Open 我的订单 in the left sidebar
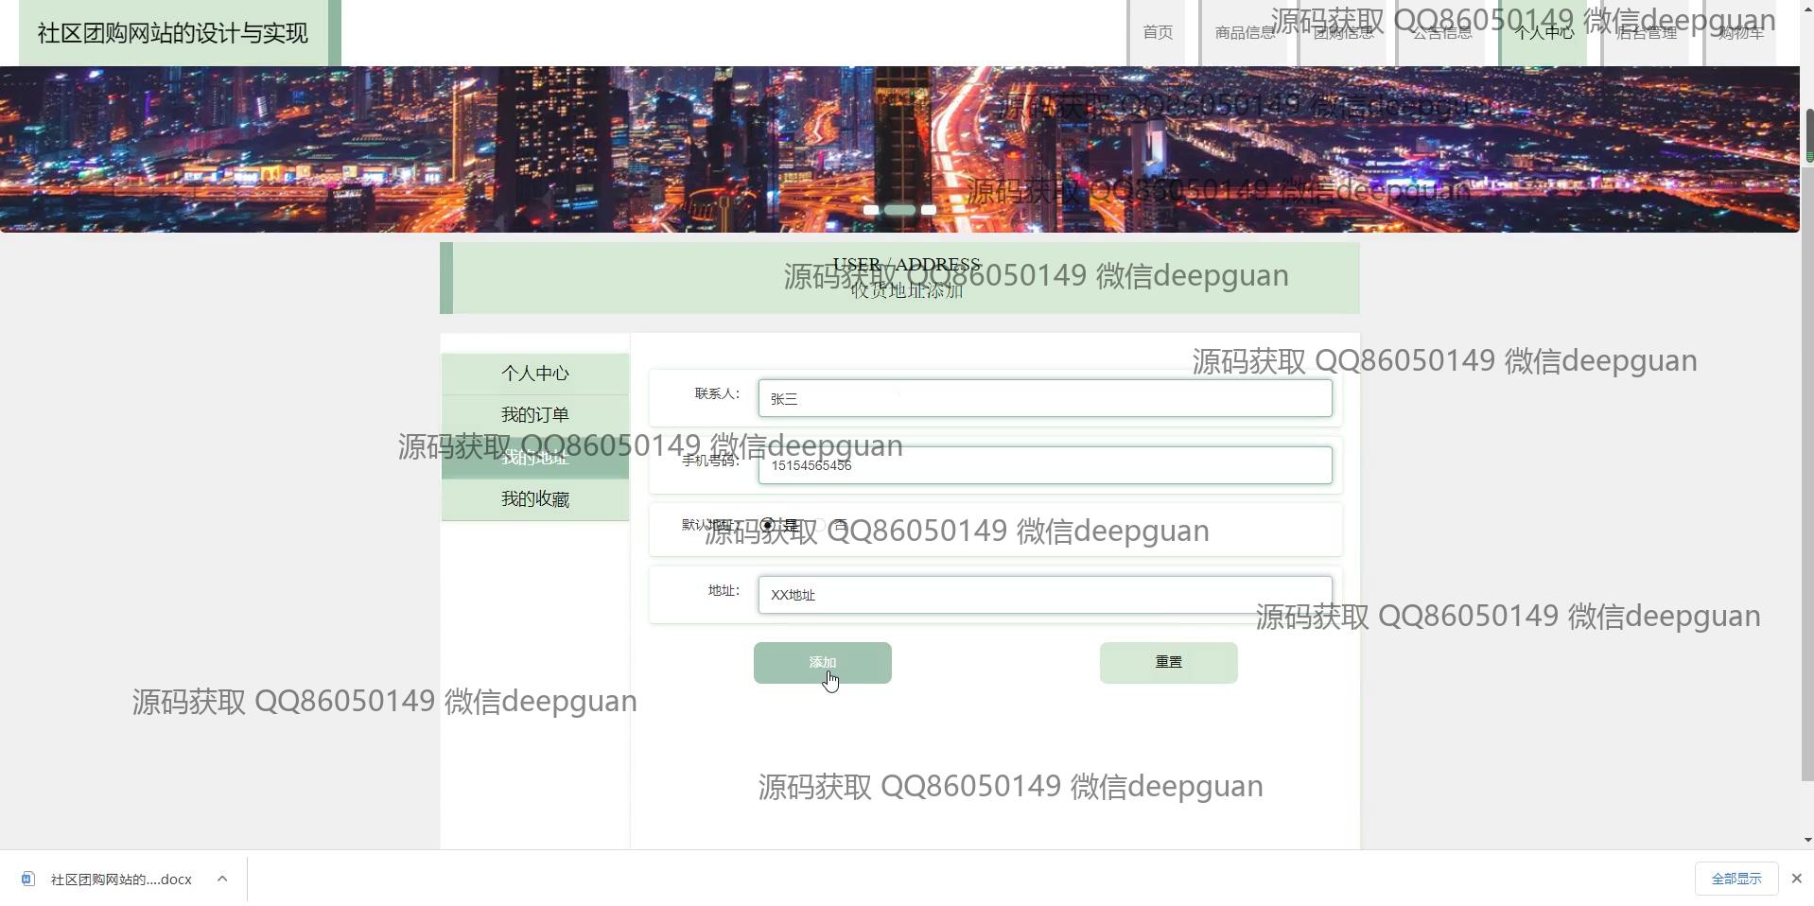Viewport: 1814px width, 906px height. point(535,415)
